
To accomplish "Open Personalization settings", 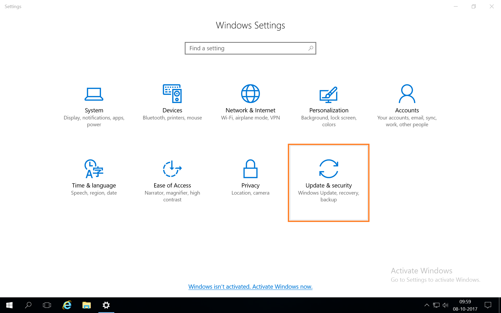I will (329, 104).
